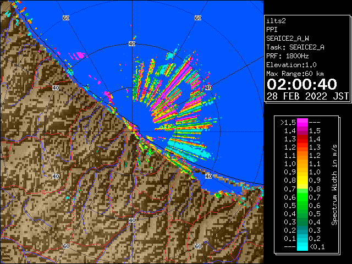This screenshot has width=352, height=264.
Task: Click the 60 km ring label in the northeast
Action: click(198, 18)
